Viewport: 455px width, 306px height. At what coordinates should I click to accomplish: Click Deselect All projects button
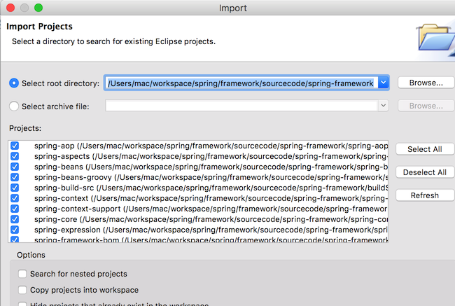pos(426,172)
